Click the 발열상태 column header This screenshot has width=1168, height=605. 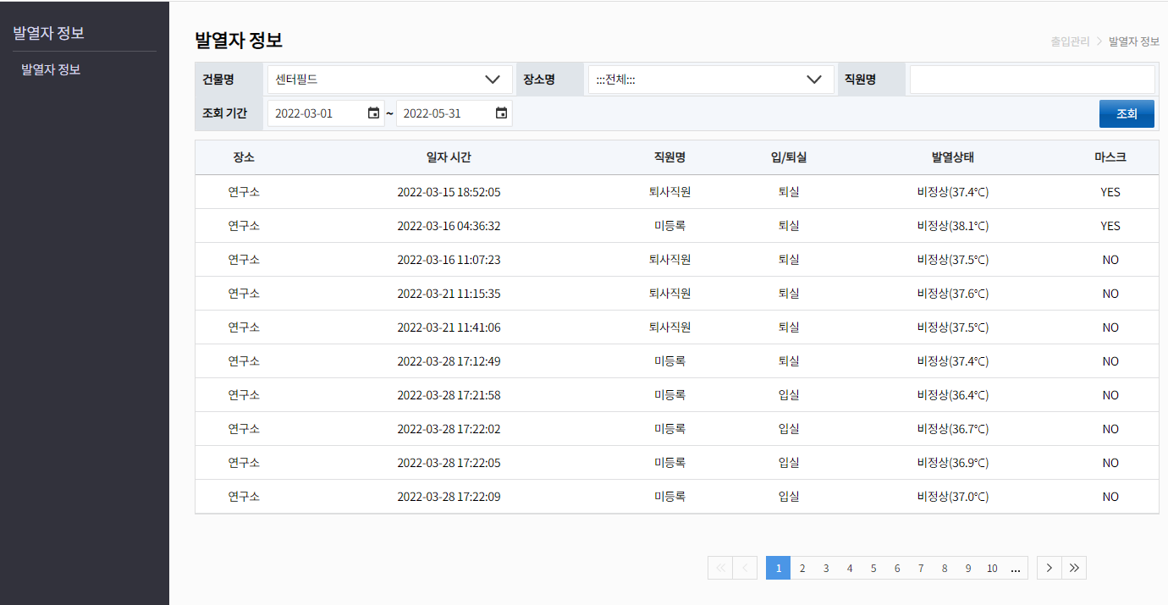click(x=952, y=157)
